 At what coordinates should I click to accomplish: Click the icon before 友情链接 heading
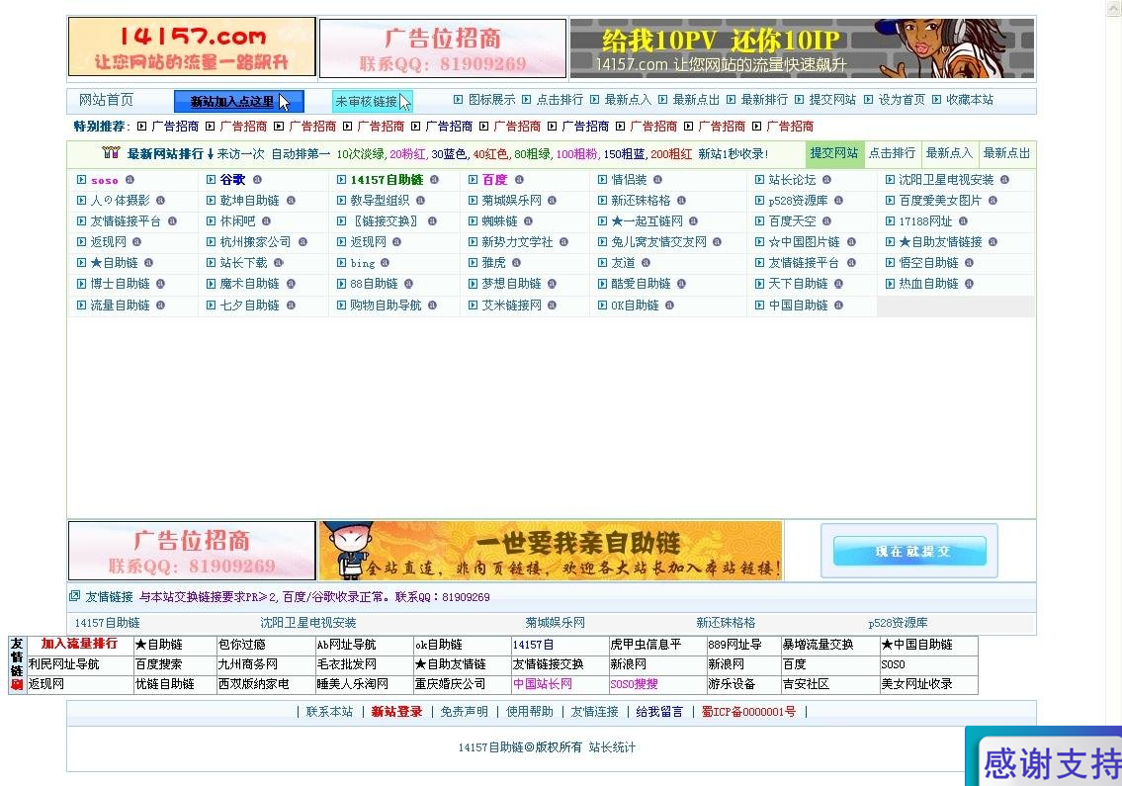point(74,595)
